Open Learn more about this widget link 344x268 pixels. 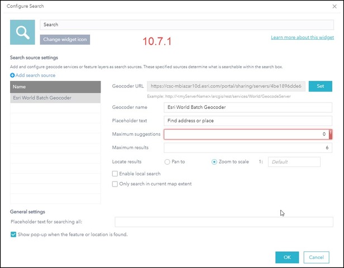point(302,37)
